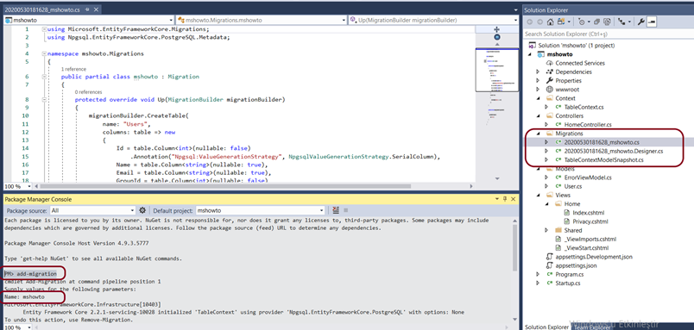694x330 pixels.
Task: Click the View Class Diagram branch icon
Action: tap(621, 22)
